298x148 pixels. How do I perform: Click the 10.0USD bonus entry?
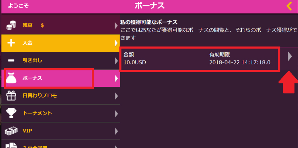click(200, 59)
